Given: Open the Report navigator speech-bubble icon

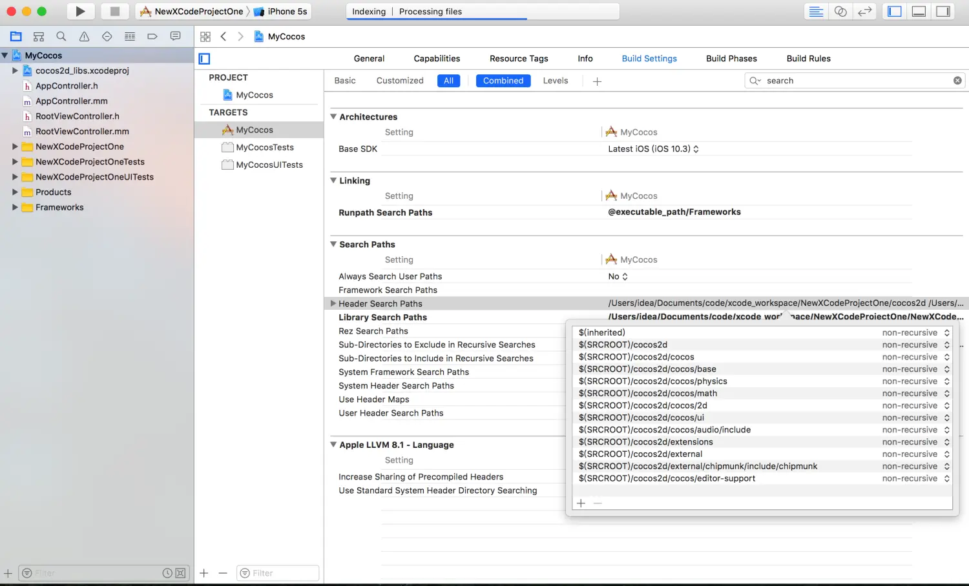Looking at the screenshot, I should (175, 37).
